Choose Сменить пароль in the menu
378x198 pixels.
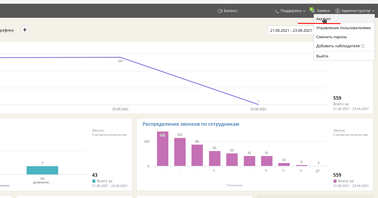tap(344, 37)
